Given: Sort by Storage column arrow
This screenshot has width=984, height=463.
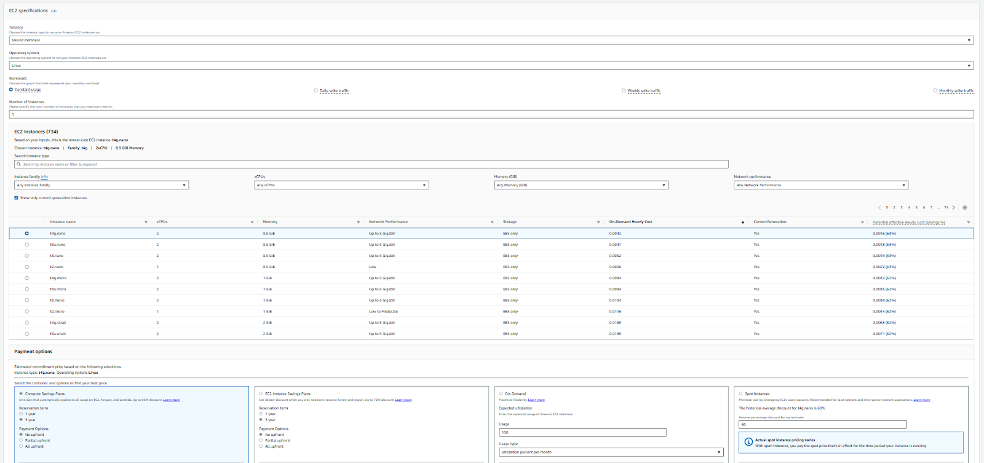Looking at the screenshot, I should tap(598, 222).
